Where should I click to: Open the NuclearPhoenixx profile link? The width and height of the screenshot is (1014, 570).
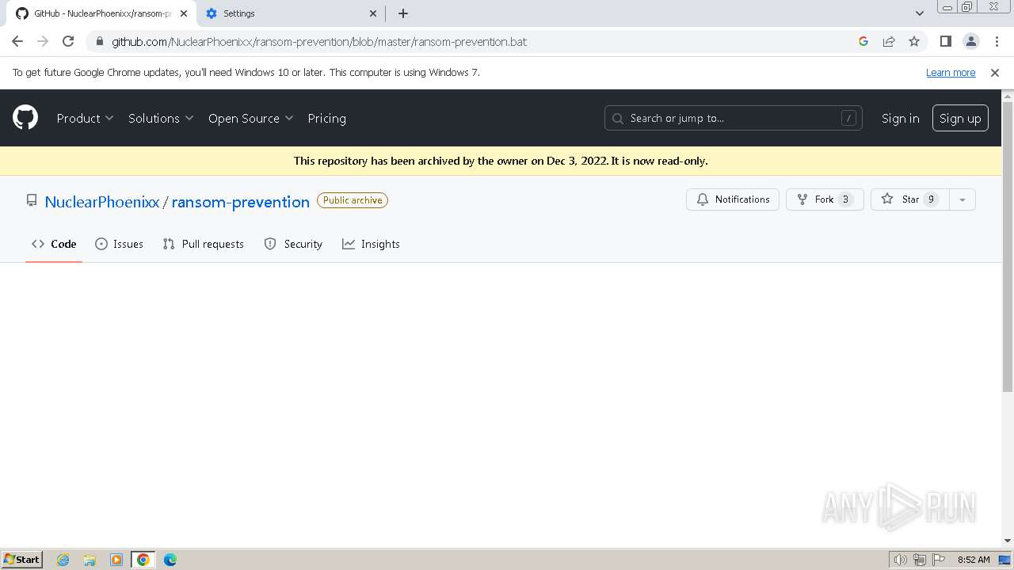(x=102, y=201)
